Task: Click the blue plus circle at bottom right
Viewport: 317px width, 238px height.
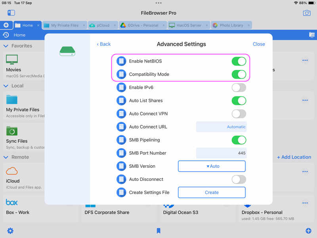Action: [308, 231]
